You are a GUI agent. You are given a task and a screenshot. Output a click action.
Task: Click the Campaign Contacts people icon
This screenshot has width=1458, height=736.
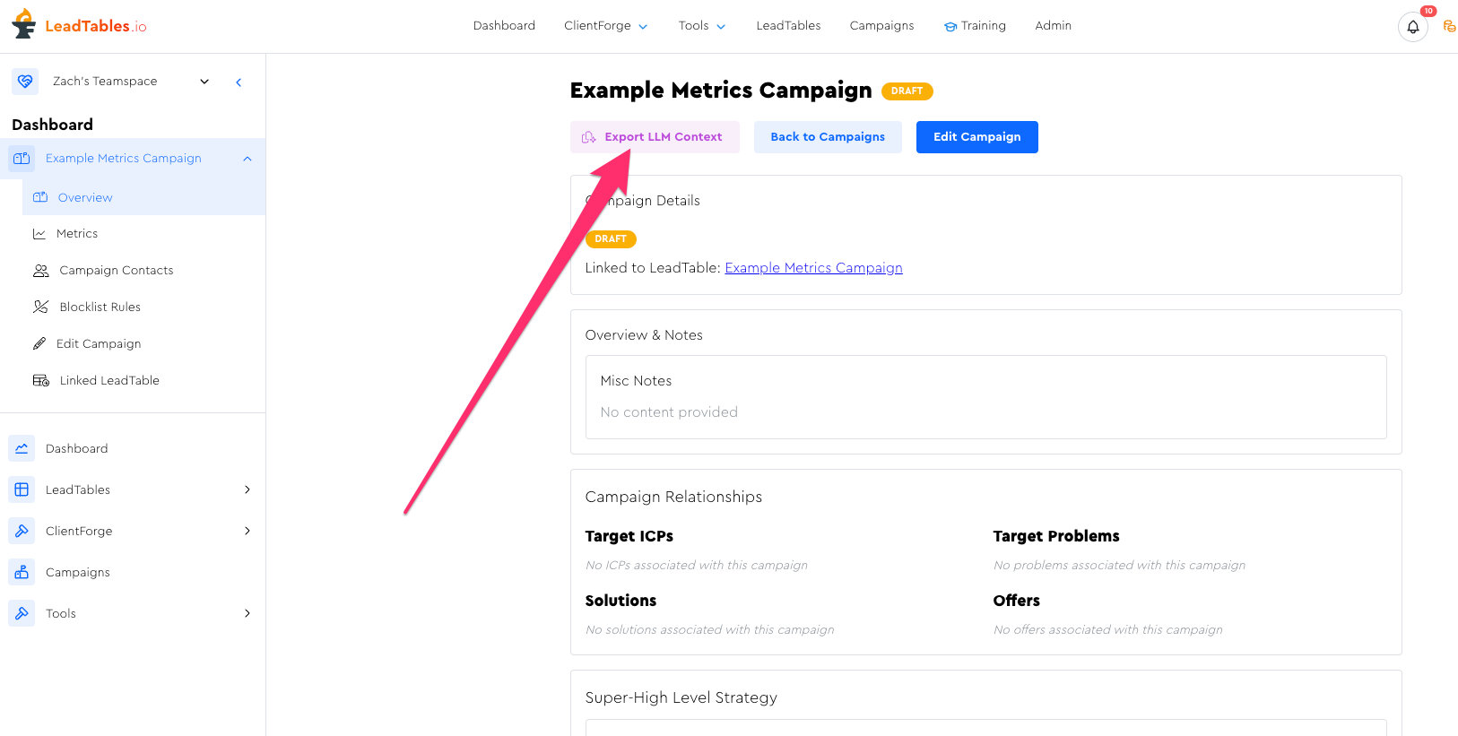(x=41, y=271)
